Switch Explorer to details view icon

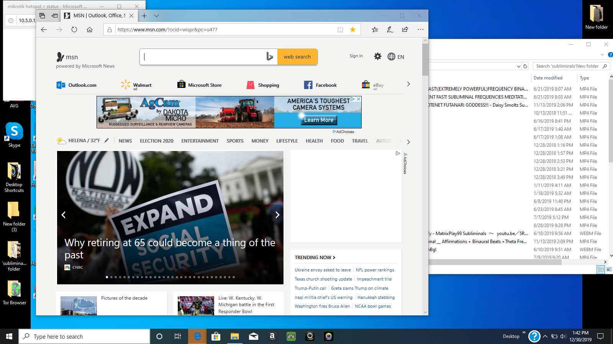click(x=601, y=269)
